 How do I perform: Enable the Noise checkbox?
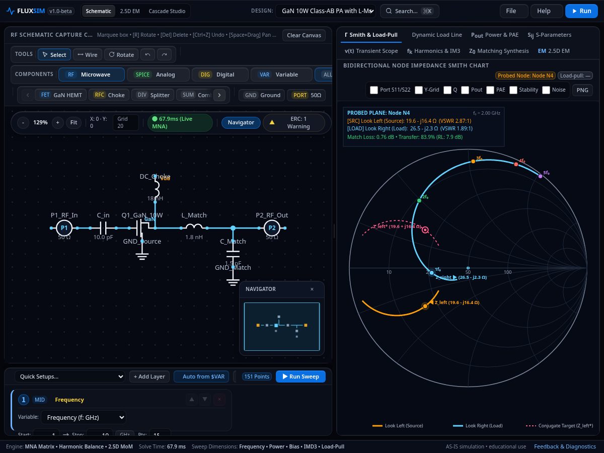point(546,90)
